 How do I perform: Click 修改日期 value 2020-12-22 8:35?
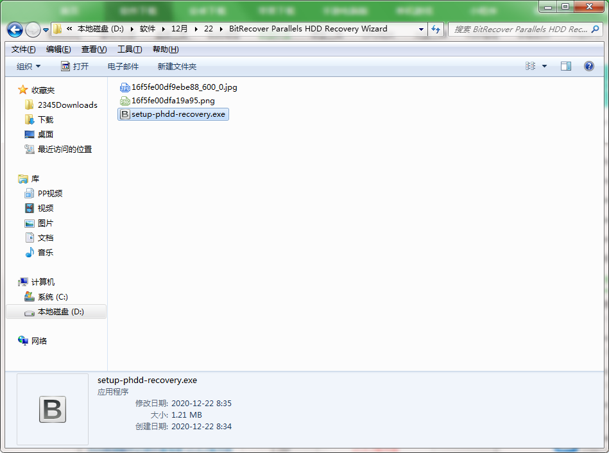(x=202, y=403)
